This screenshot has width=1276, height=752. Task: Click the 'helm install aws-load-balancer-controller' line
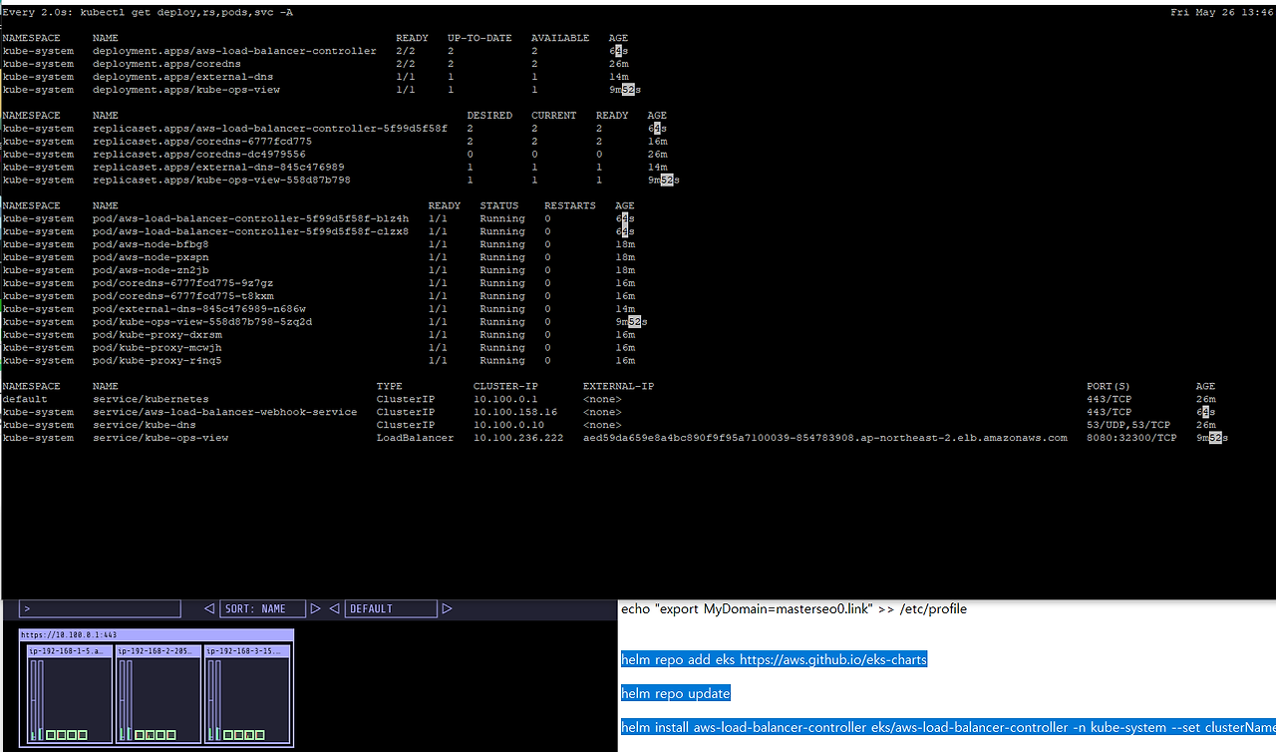[948, 727]
